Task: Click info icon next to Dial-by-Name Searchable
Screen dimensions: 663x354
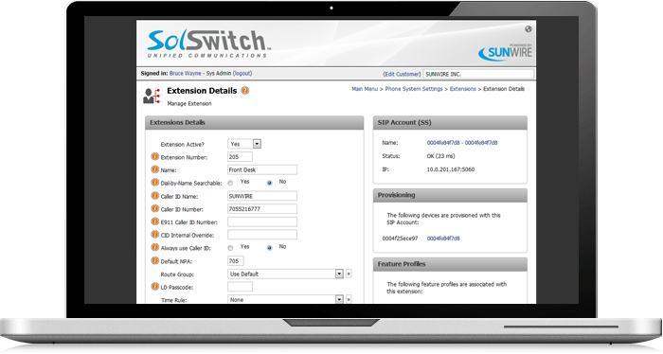Action: point(155,183)
